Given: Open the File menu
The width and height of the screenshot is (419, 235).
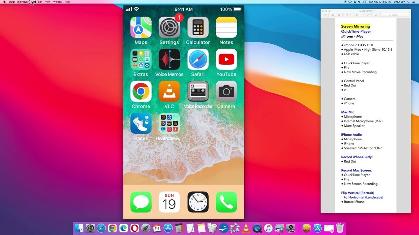Looking at the screenshot, I should pos(33,2).
